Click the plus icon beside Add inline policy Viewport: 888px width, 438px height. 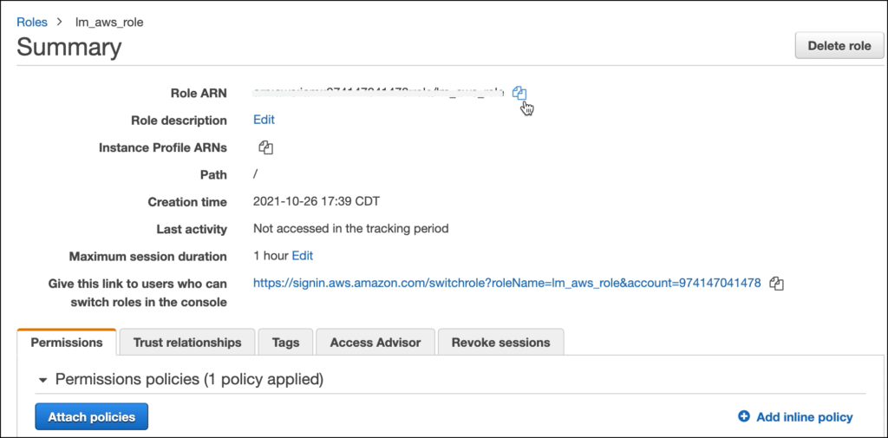pos(743,417)
